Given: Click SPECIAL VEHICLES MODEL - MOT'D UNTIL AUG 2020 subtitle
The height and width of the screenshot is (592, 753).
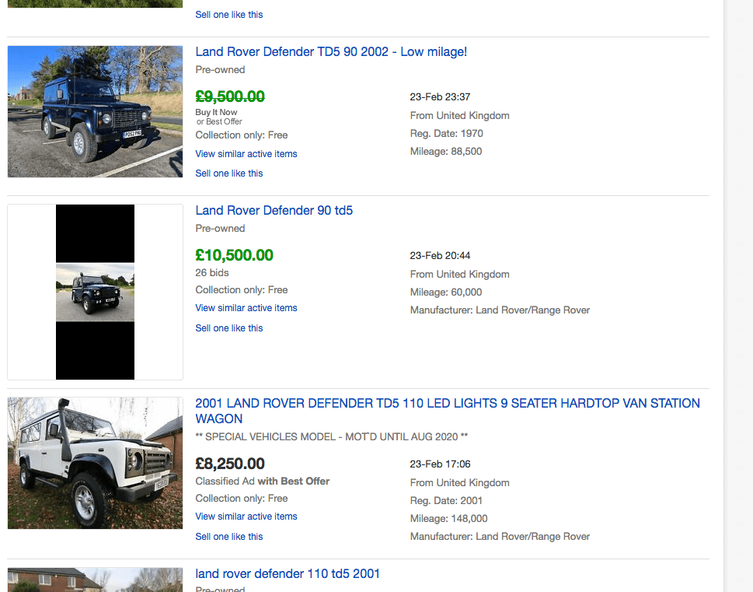Looking at the screenshot, I should coord(331,437).
